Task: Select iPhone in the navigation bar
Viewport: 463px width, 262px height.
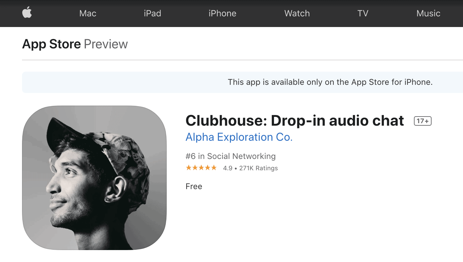Action: [222, 13]
